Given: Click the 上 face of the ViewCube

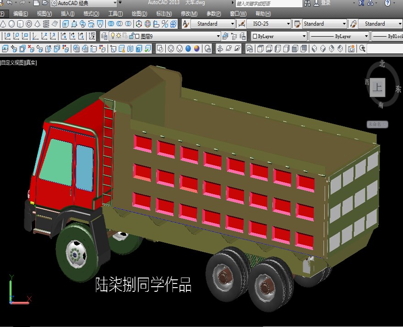Looking at the screenshot, I should point(377,86).
